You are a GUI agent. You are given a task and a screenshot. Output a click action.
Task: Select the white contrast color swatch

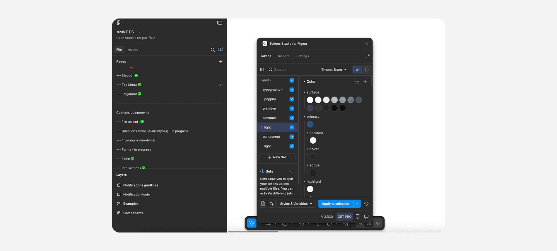[313, 141]
